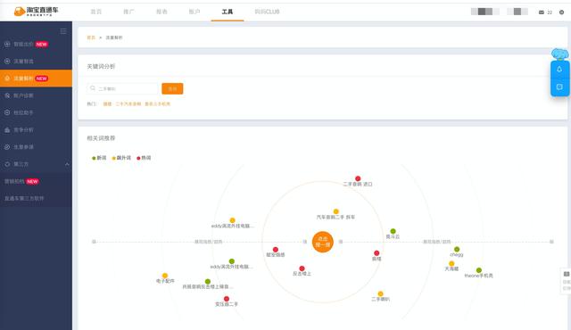Open 竞争分析 via its sidebar icon
Viewport: 571px width, 330px height.
(x=7, y=129)
